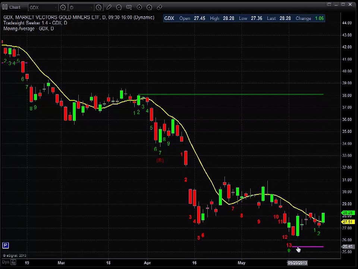Click the '16' label on the time axis
358x269 pixels.
click(194, 263)
